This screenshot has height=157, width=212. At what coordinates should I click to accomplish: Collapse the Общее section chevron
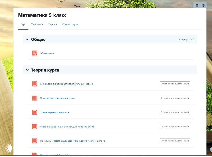(x=27, y=39)
